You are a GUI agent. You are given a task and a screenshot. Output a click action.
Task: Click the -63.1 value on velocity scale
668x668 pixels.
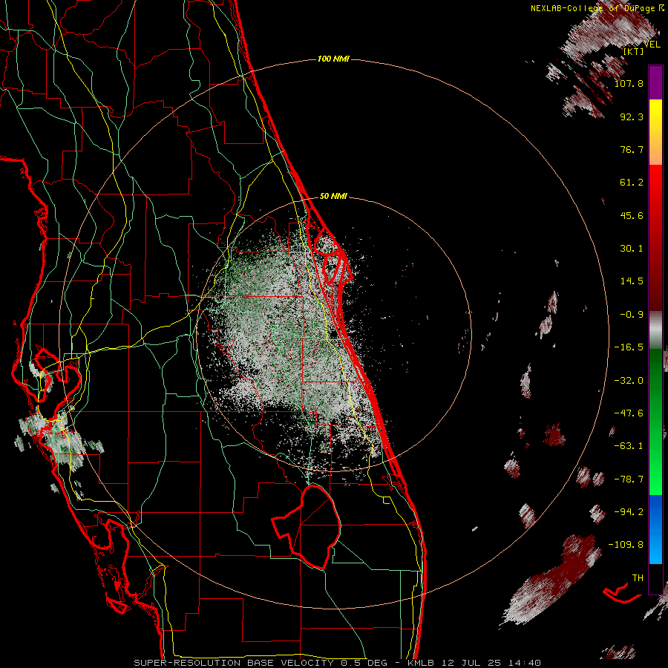pos(629,446)
